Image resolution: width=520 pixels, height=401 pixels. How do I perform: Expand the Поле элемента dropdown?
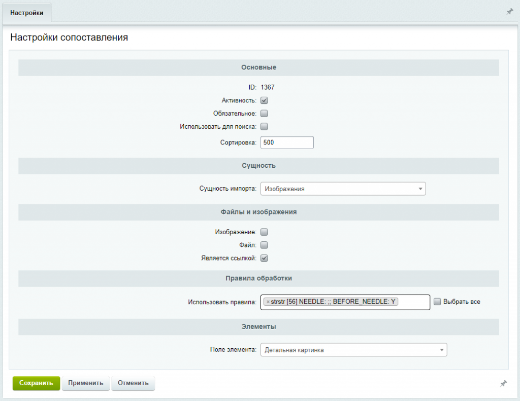point(353,350)
